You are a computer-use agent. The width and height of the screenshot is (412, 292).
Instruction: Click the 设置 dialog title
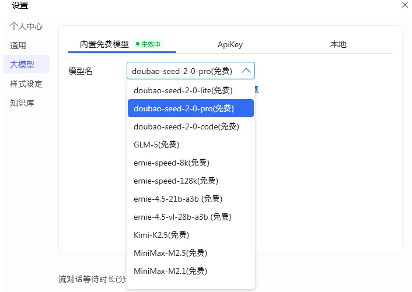[x=20, y=5]
